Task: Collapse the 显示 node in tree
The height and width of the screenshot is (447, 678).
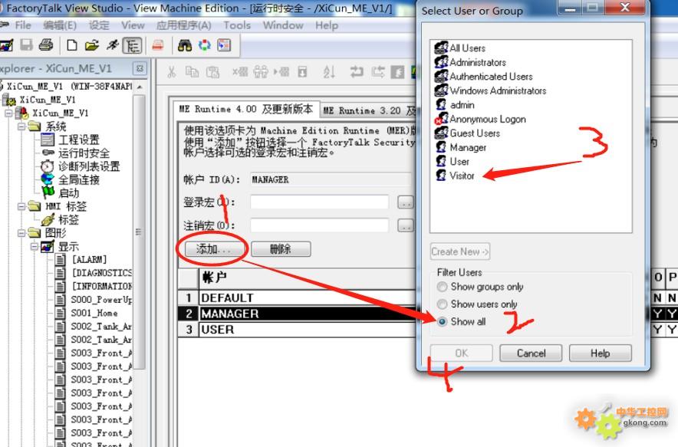Action: (35, 246)
